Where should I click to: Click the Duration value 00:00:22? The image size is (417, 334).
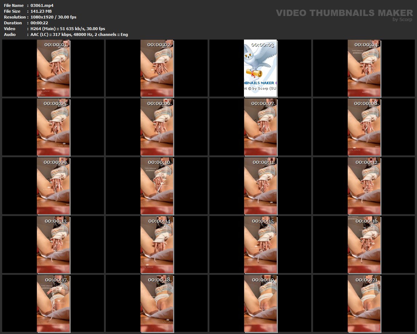[x=39, y=23]
